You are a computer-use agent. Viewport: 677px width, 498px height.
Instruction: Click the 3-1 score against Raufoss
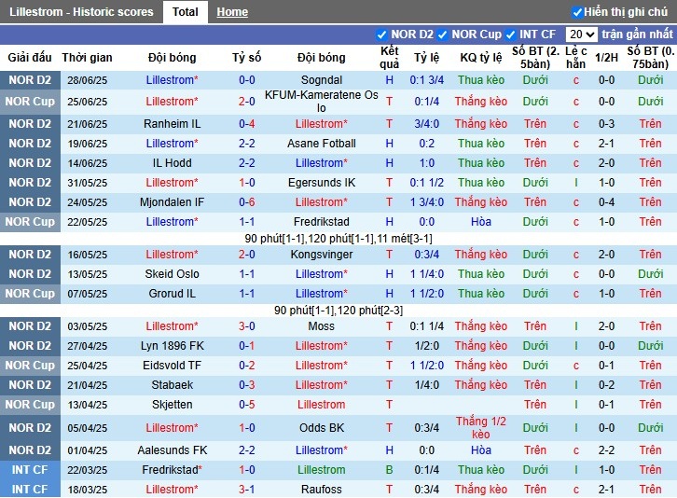click(x=247, y=490)
